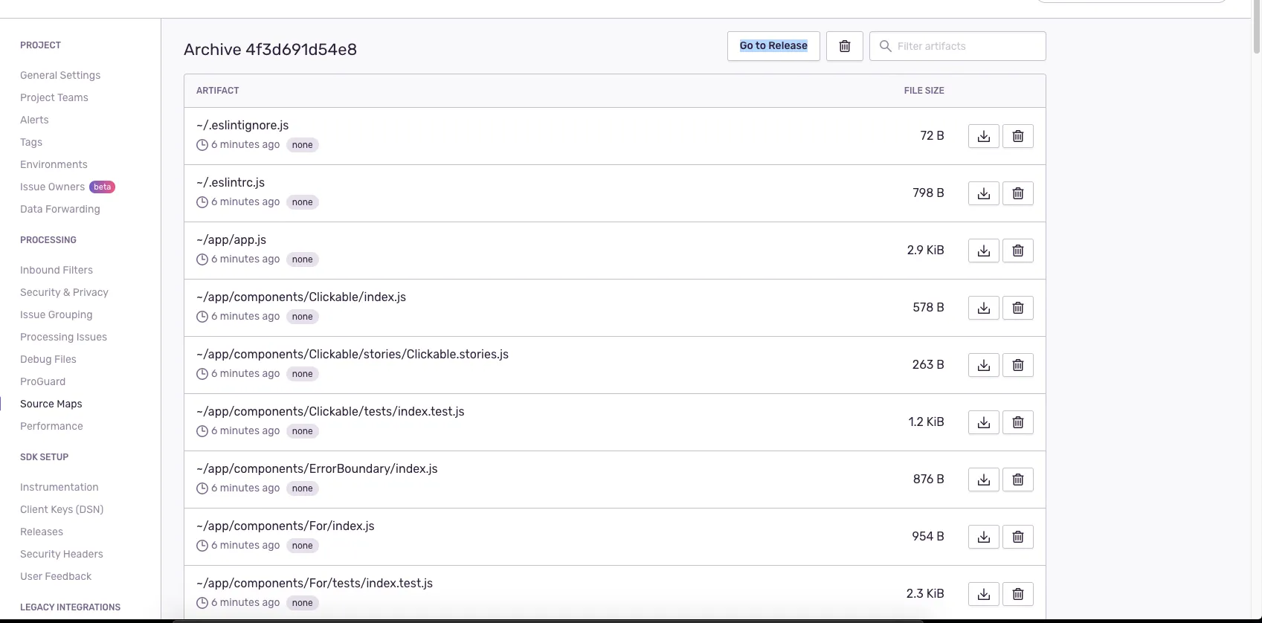
Task: Focus the Filter artifacts search field
Action: click(x=958, y=46)
